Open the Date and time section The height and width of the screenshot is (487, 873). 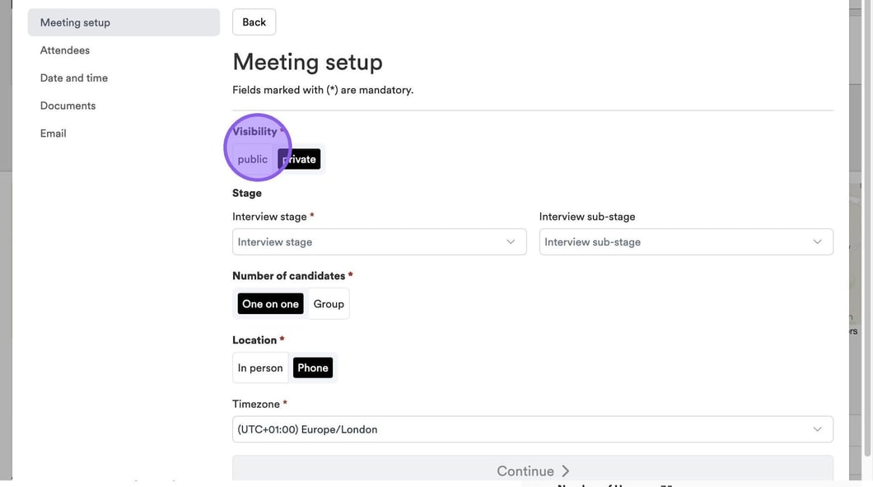74,78
